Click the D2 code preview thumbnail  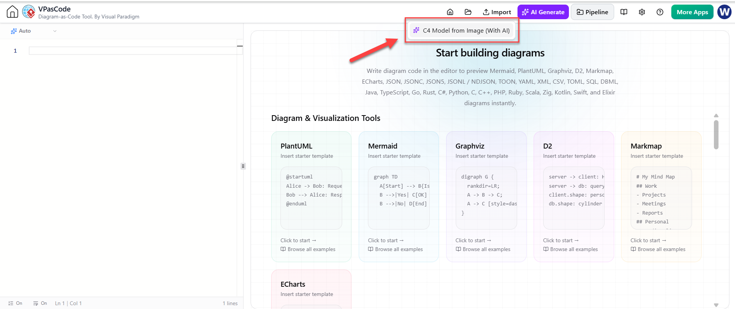(573, 198)
